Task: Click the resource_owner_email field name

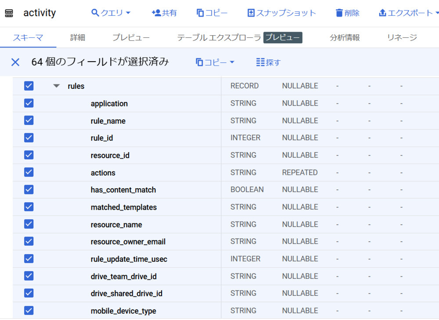Action: click(x=128, y=242)
